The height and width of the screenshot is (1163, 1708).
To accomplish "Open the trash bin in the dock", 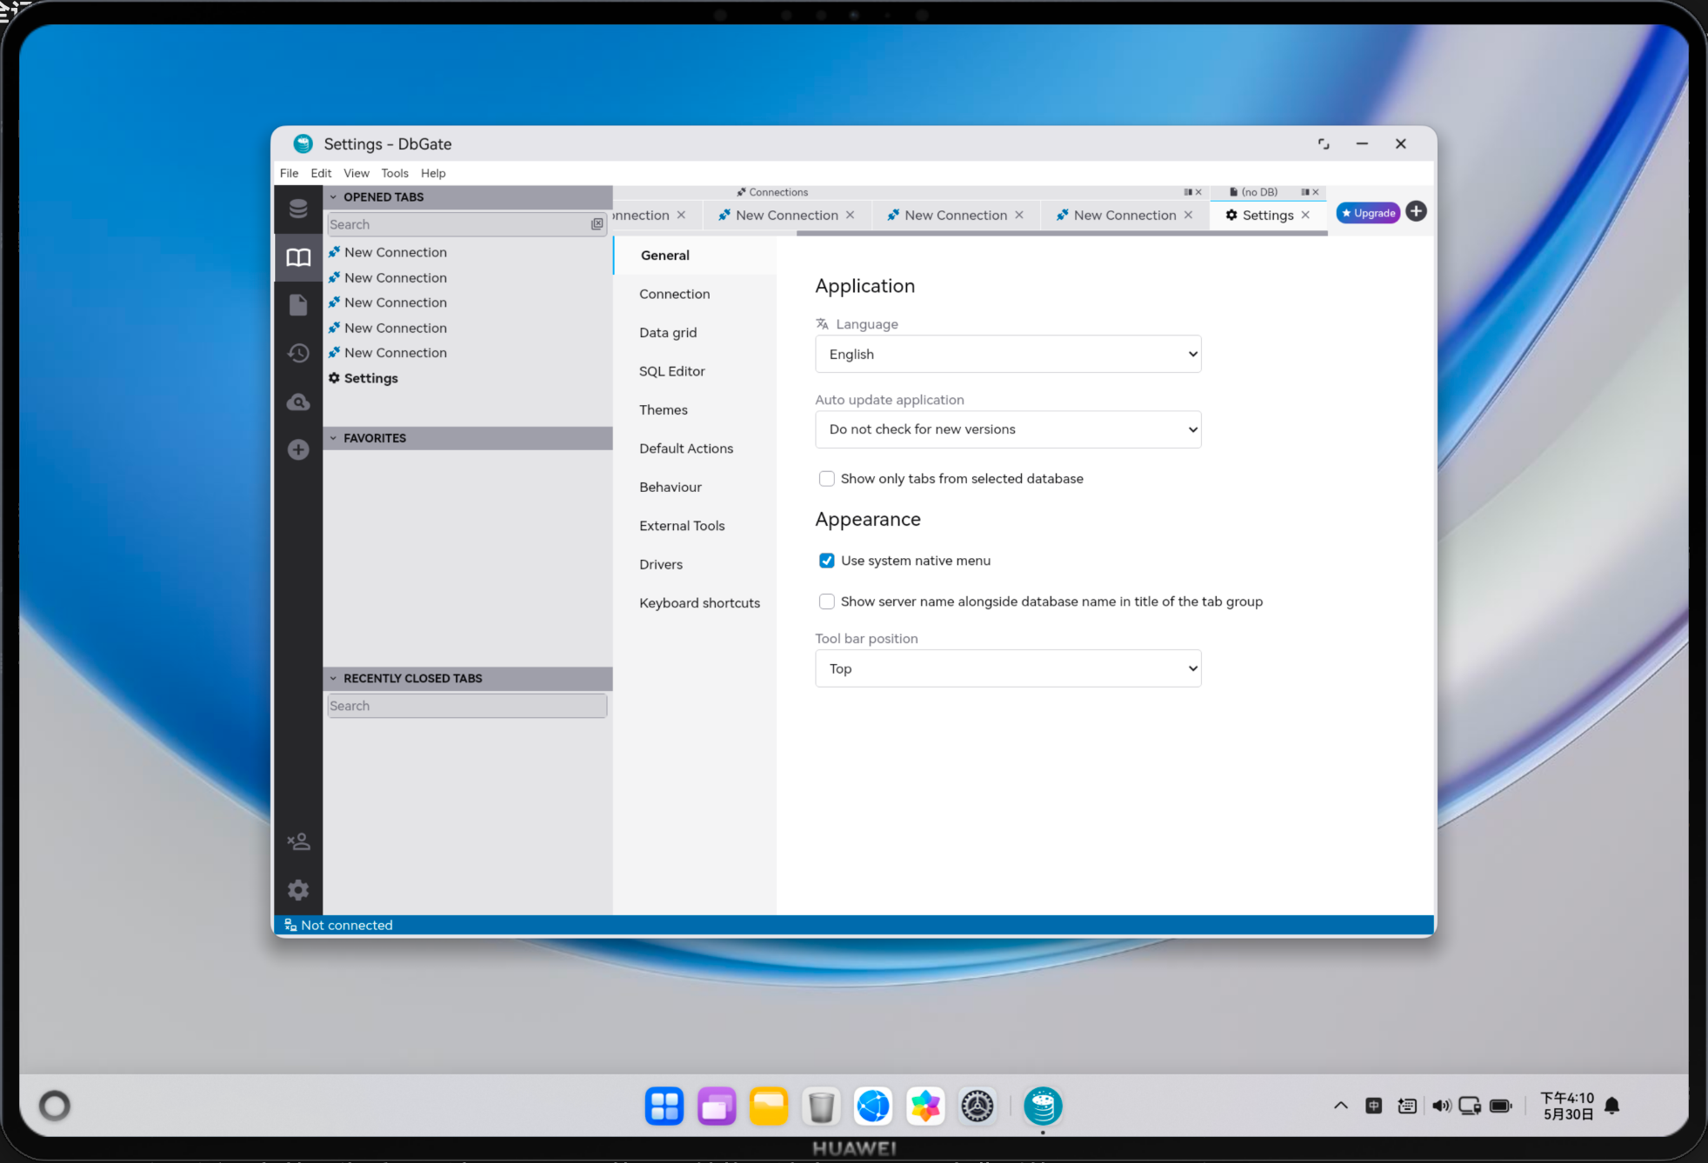I will pos(821,1106).
